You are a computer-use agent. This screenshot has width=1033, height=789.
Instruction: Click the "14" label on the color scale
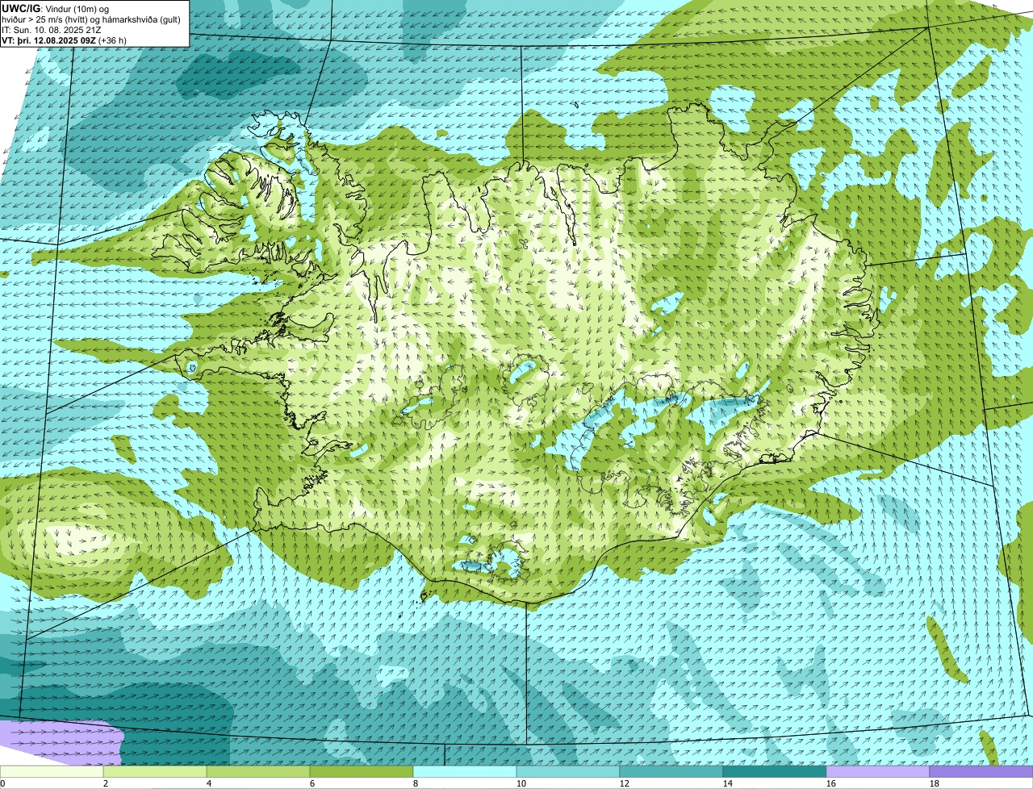[x=728, y=783]
